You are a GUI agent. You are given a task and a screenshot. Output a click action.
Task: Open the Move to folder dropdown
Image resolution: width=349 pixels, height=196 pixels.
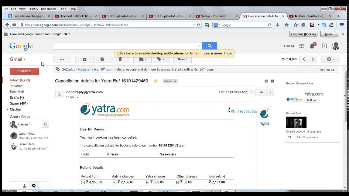[x=143, y=59]
